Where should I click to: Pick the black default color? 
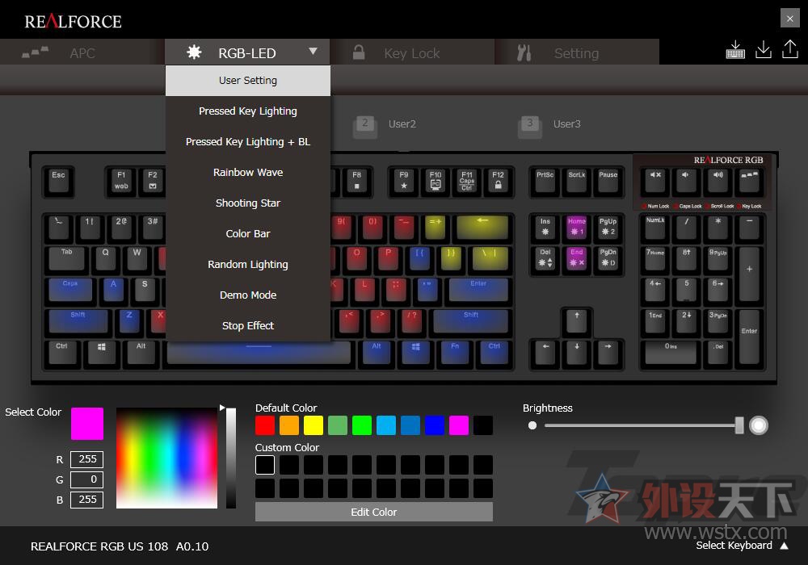pos(483,425)
